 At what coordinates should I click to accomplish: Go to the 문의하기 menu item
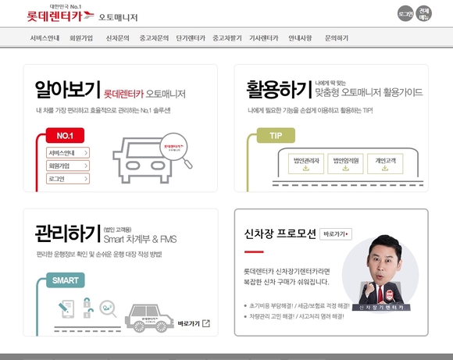(x=337, y=38)
